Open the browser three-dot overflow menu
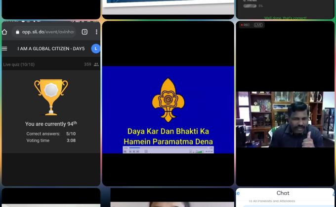This screenshot has height=207, width=336. 97,32
